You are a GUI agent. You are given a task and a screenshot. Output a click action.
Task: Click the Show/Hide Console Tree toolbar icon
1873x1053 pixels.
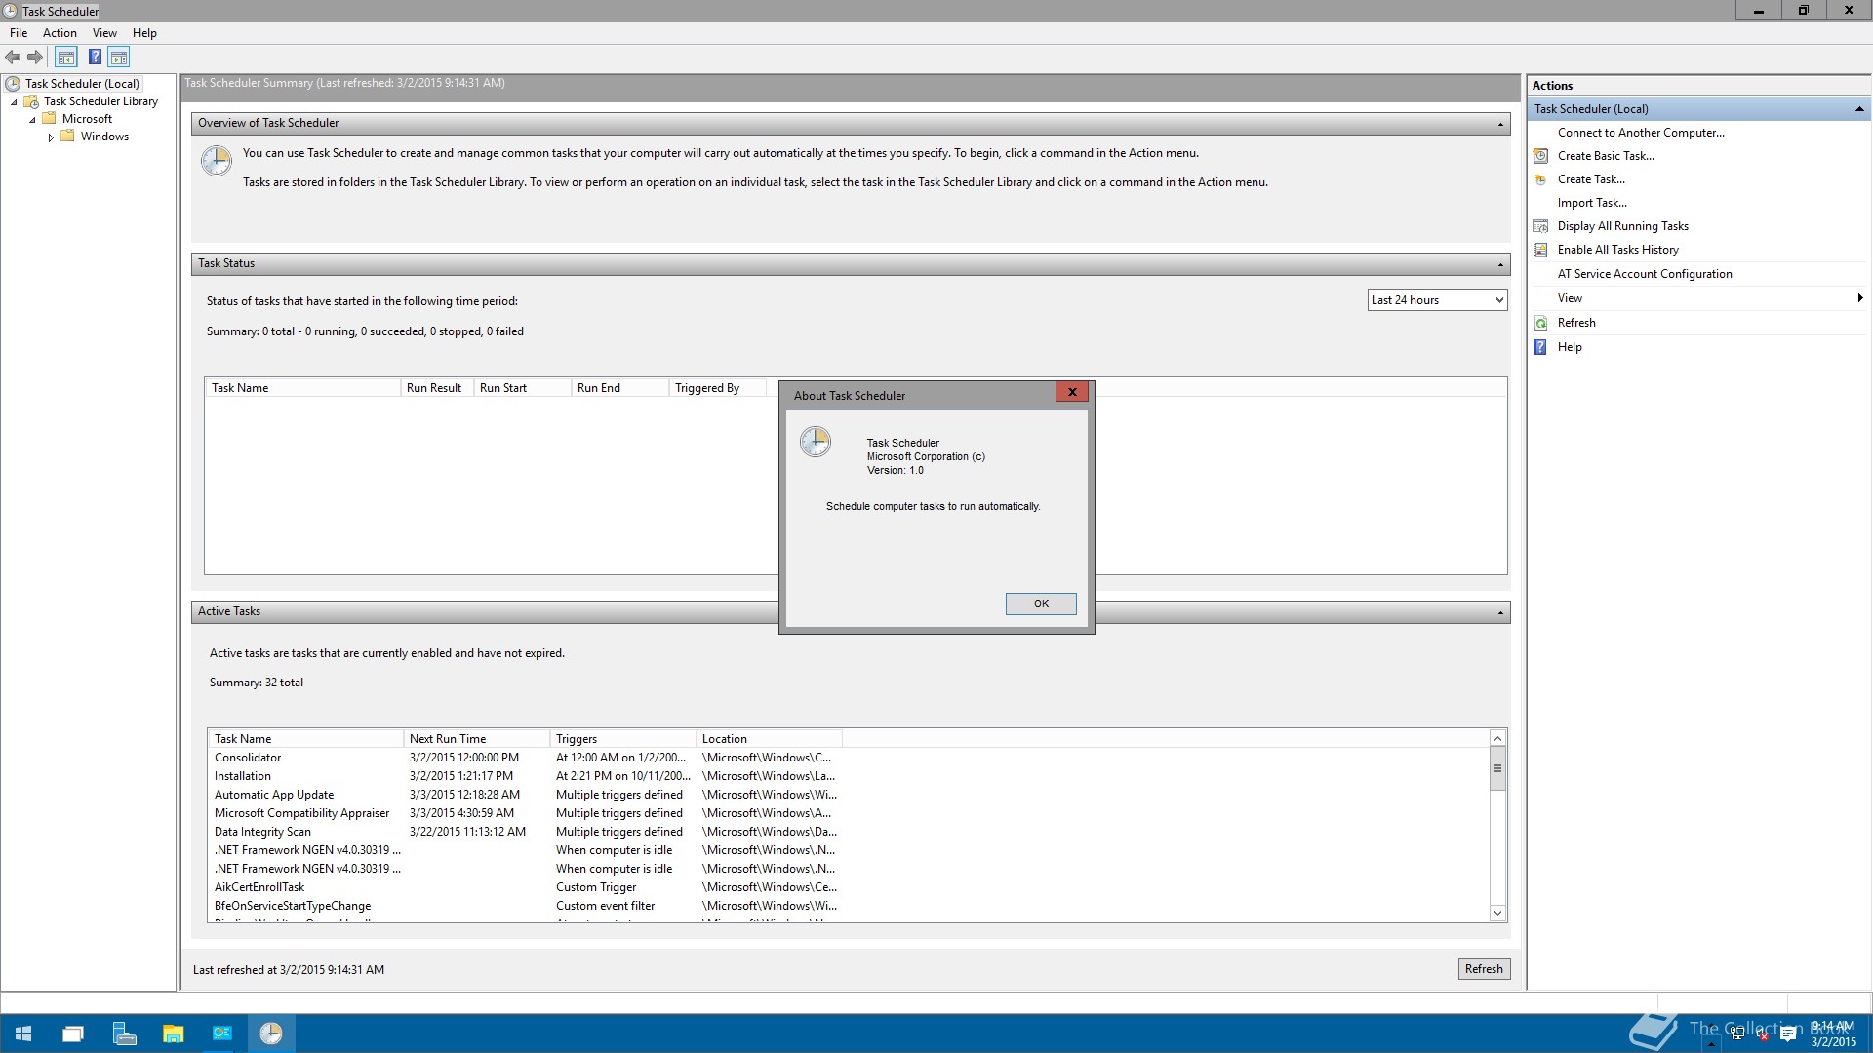tap(66, 58)
